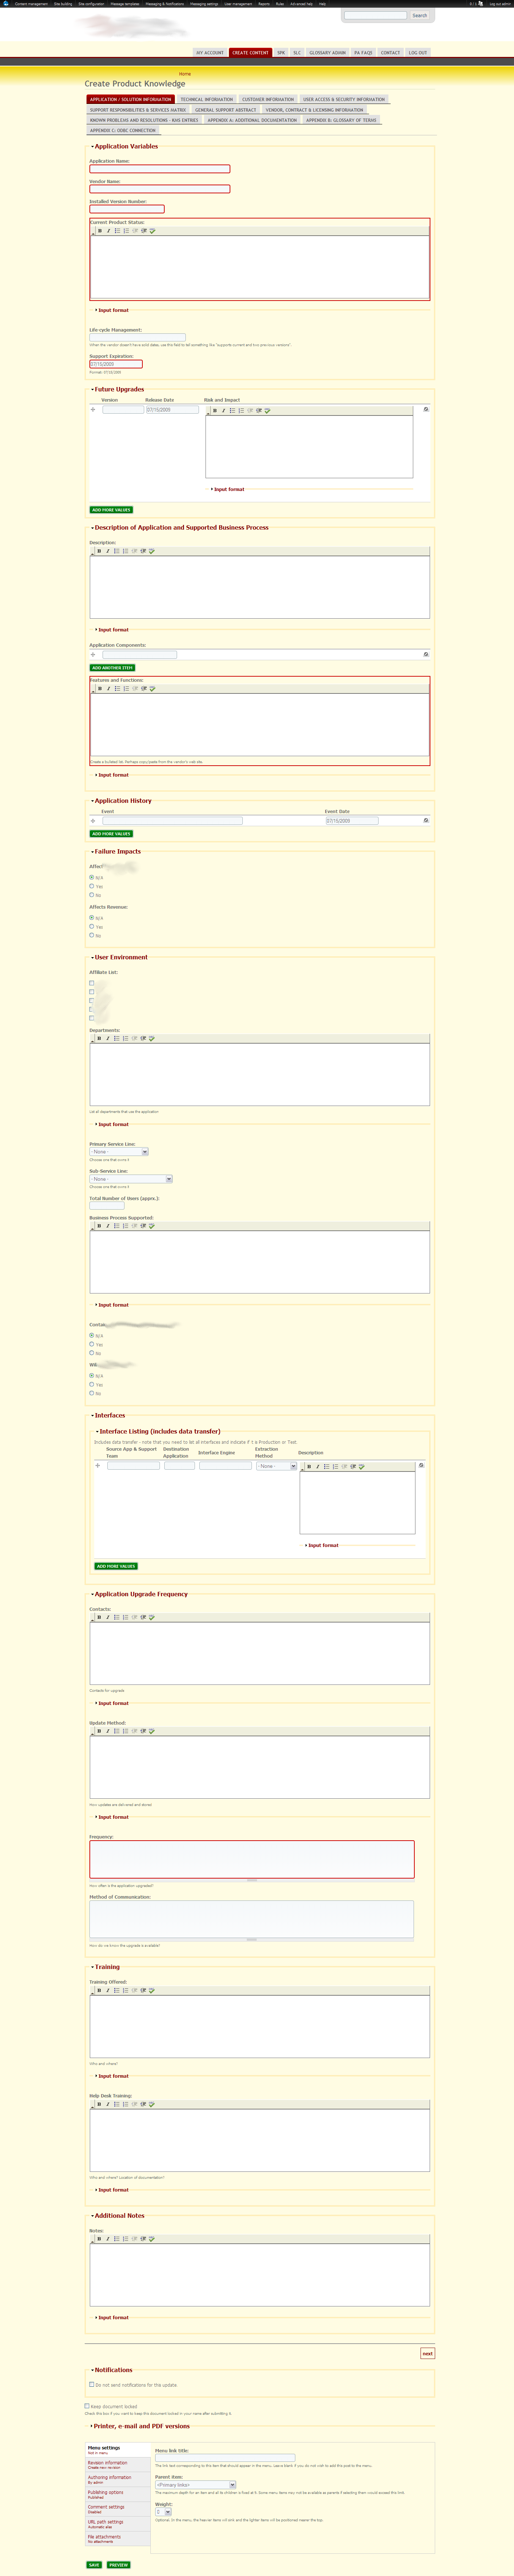Screen dimensions: 514x2576
Task: Click Bold in Interface Listing Description editor
Action: point(309,1467)
